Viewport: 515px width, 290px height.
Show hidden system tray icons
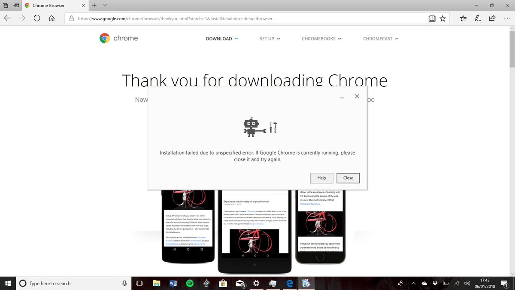413,283
